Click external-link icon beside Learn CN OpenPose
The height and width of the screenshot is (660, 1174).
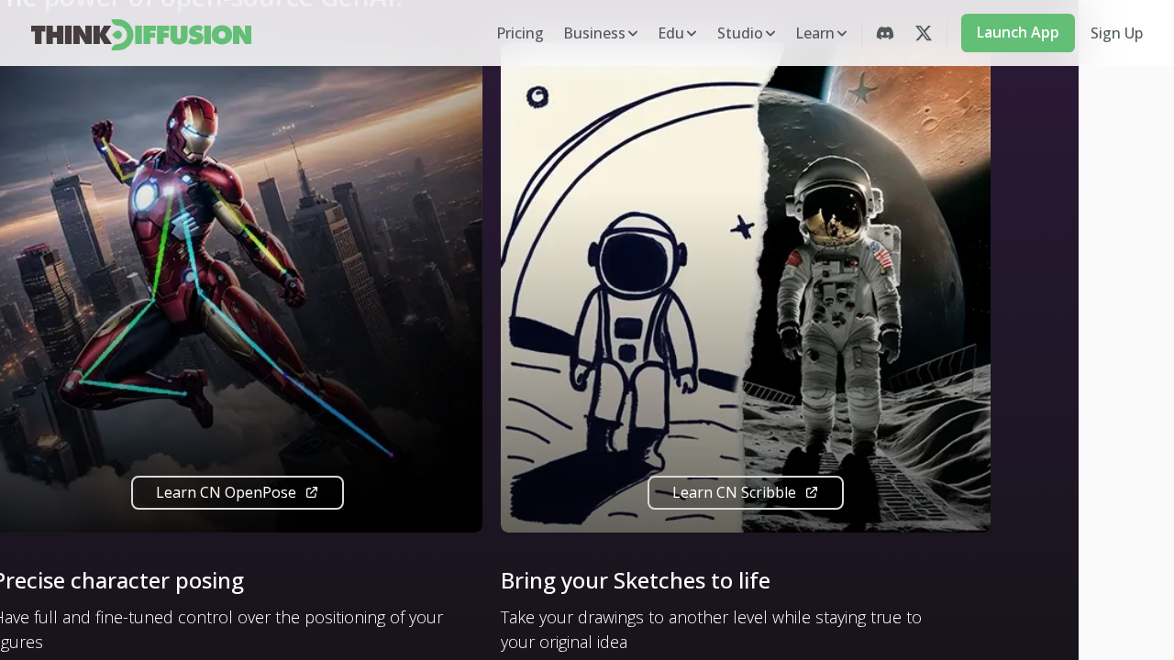tap(312, 492)
